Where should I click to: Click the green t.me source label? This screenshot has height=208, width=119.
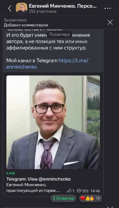(11, 173)
